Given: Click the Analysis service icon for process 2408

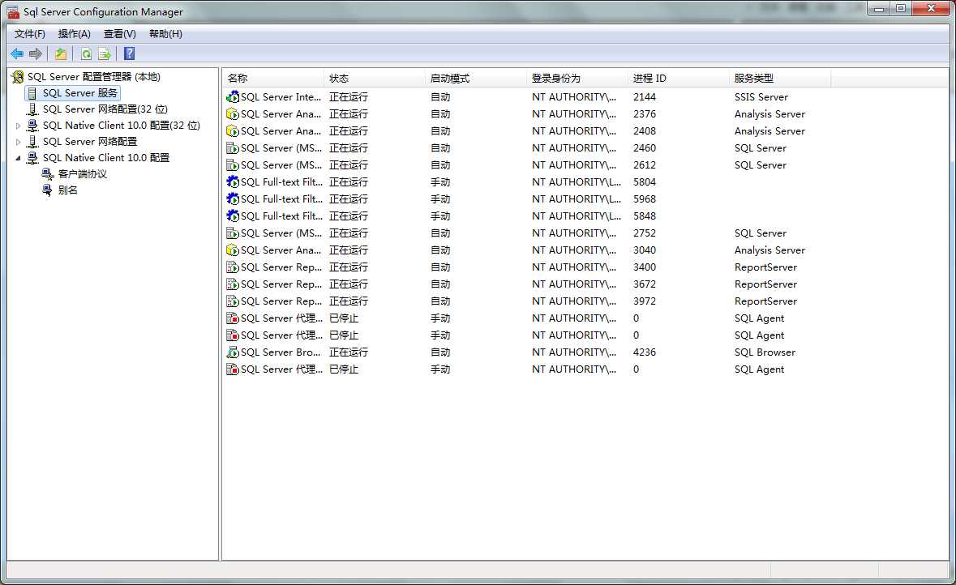Looking at the screenshot, I should pos(232,131).
